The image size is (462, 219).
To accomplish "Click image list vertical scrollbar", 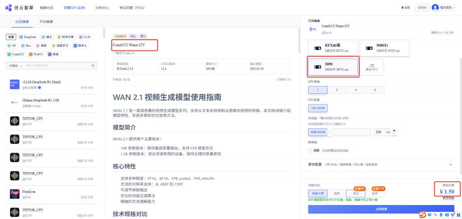I will tap(104, 33).
